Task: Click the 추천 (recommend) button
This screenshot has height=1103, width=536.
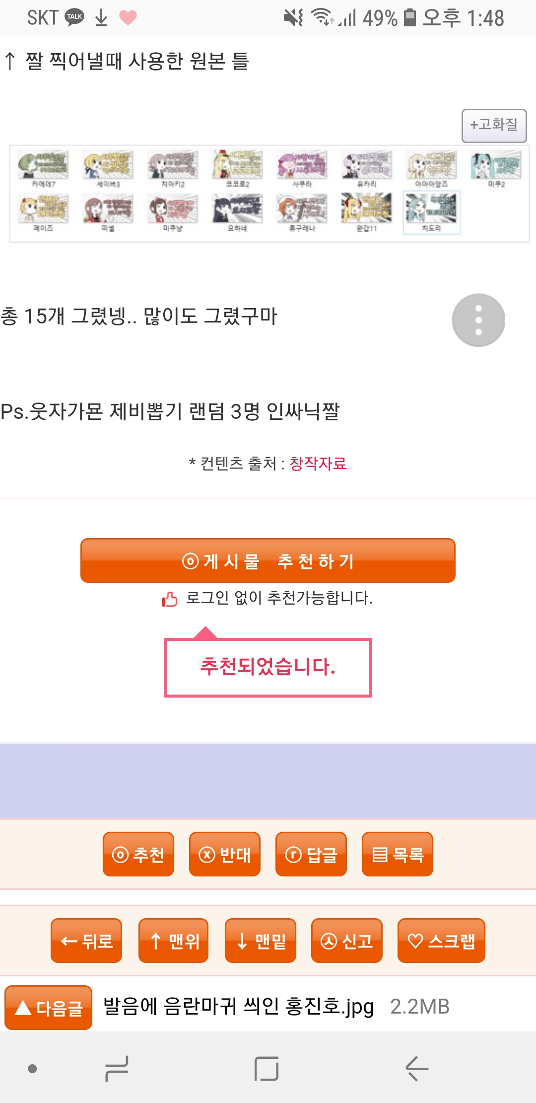Action: [138, 854]
